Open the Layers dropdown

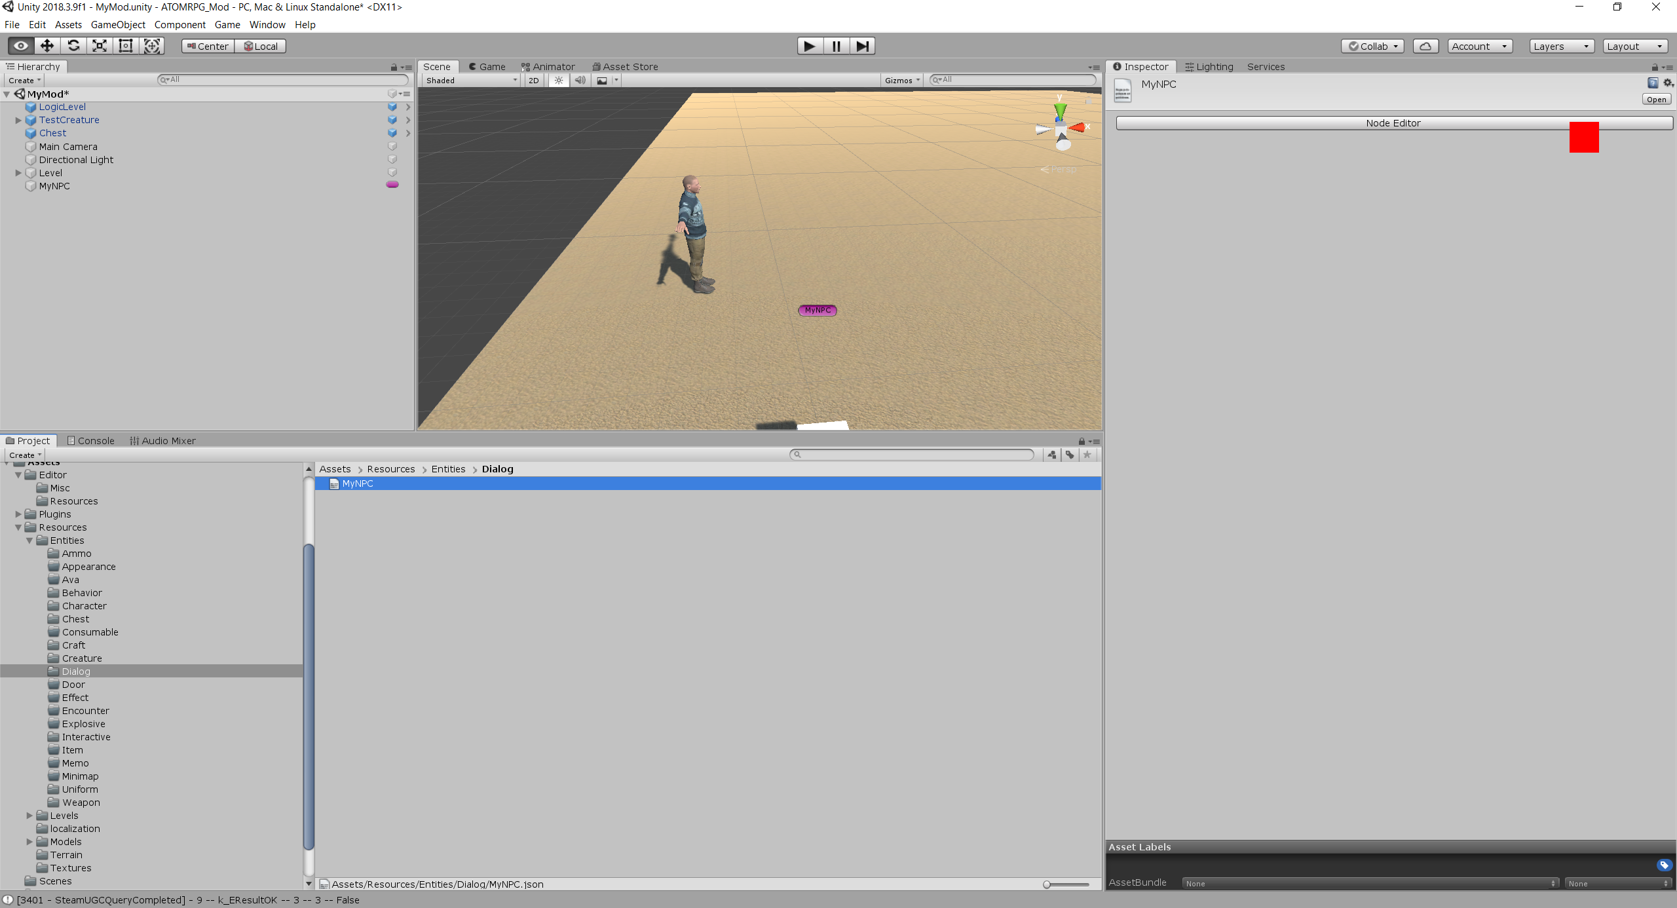(1561, 46)
